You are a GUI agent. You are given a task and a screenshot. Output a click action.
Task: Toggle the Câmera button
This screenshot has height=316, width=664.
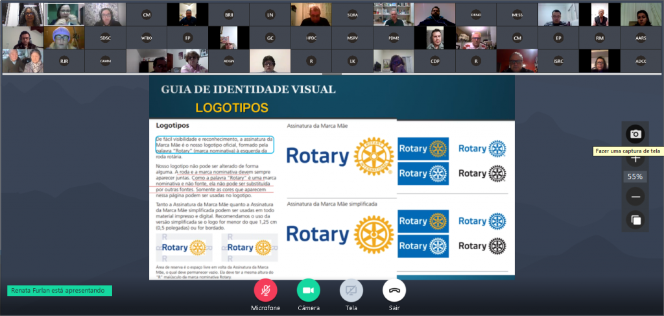tap(308, 290)
